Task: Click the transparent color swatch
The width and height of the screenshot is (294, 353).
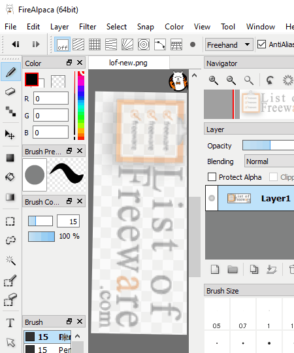Action: tap(58, 81)
